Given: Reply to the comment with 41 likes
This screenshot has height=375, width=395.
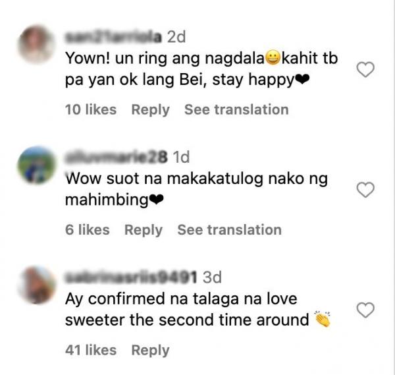Looking at the screenshot, I should pyautogui.click(x=150, y=351).
